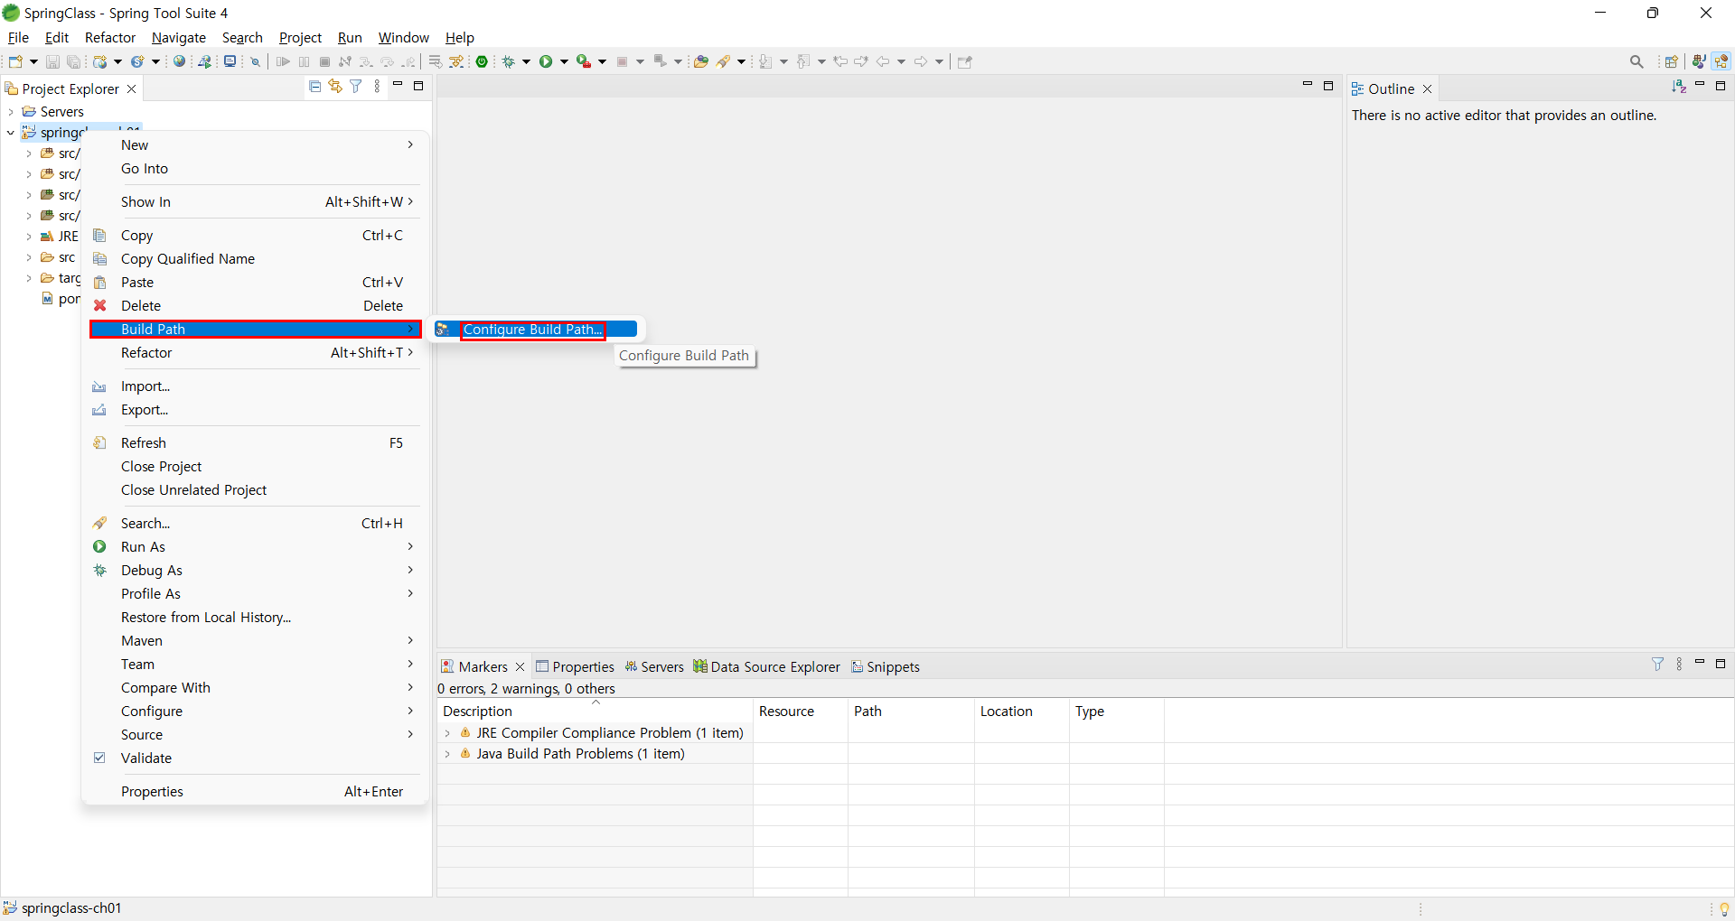The image size is (1735, 921).
Task: Open the New button dropdown arrow
Action: (x=33, y=61)
